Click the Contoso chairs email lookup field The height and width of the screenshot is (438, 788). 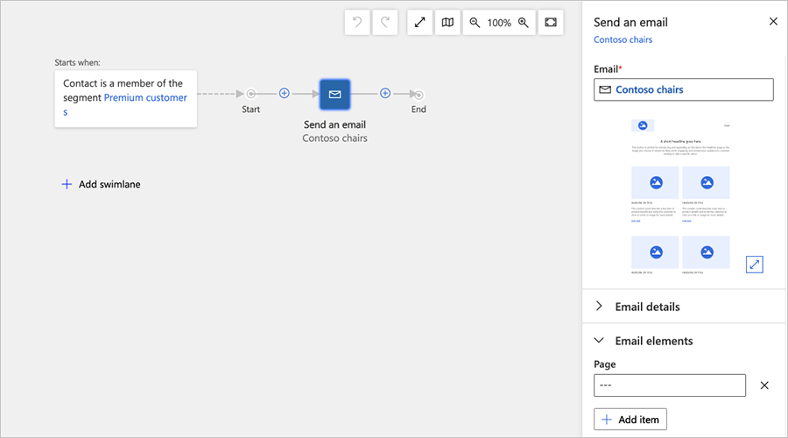click(683, 89)
